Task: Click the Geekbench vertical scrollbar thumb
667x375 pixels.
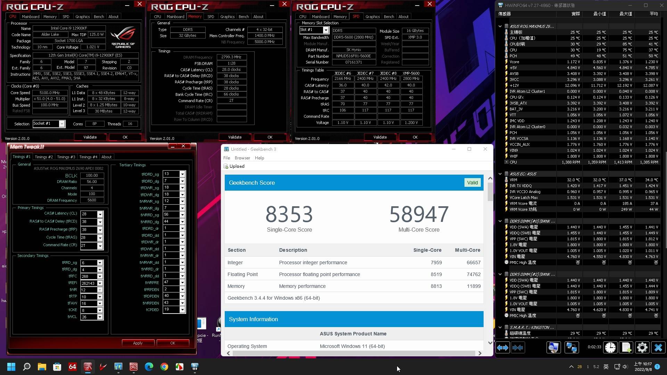Action: click(490, 192)
